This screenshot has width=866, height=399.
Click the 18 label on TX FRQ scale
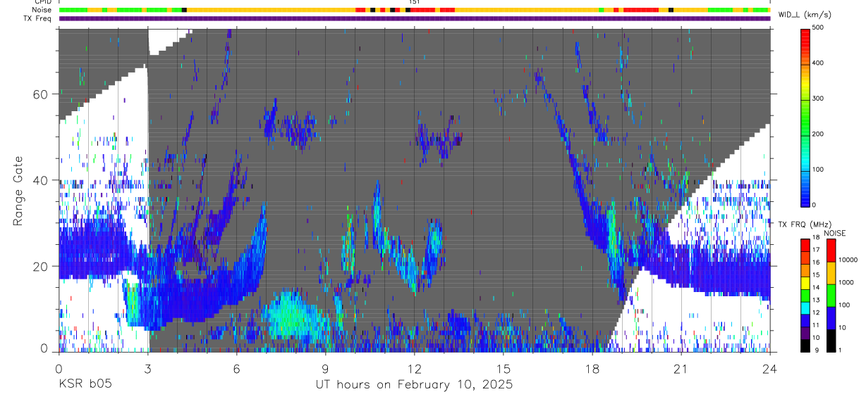pyautogui.click(x=817, y=239)
